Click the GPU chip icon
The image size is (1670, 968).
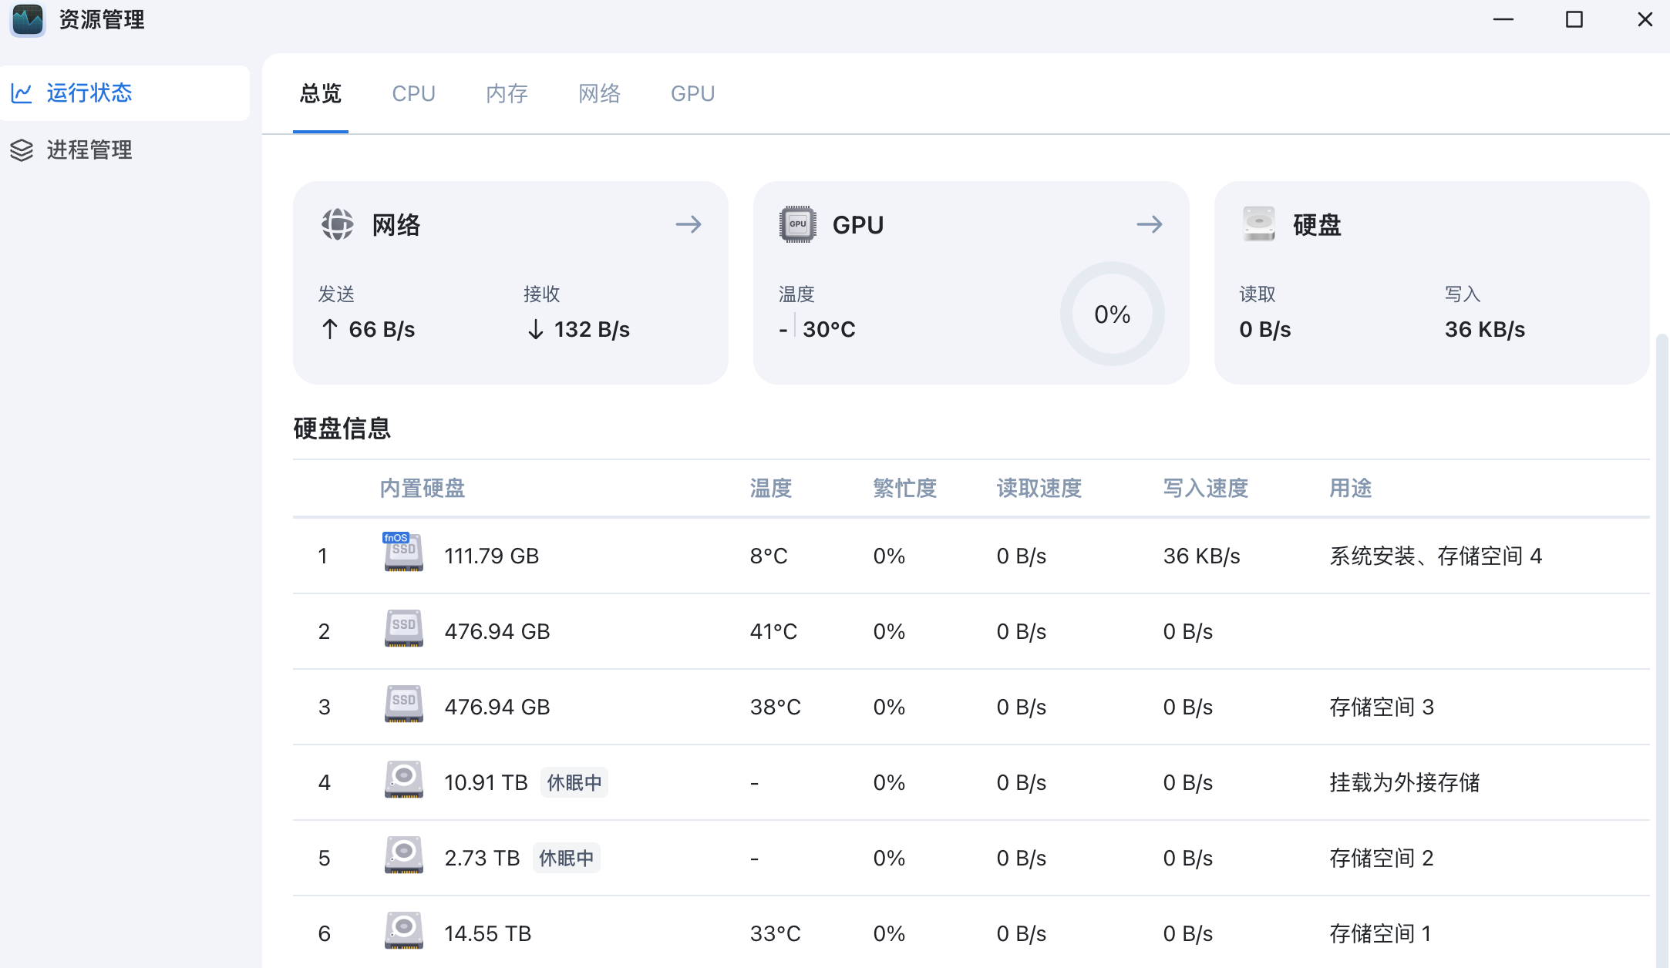click(x=798, y=224)
